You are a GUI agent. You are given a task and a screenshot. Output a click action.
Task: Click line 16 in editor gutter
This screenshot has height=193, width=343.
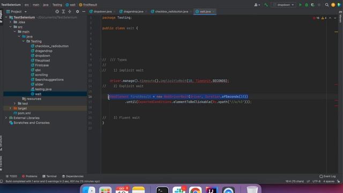[x=90, y=96]
